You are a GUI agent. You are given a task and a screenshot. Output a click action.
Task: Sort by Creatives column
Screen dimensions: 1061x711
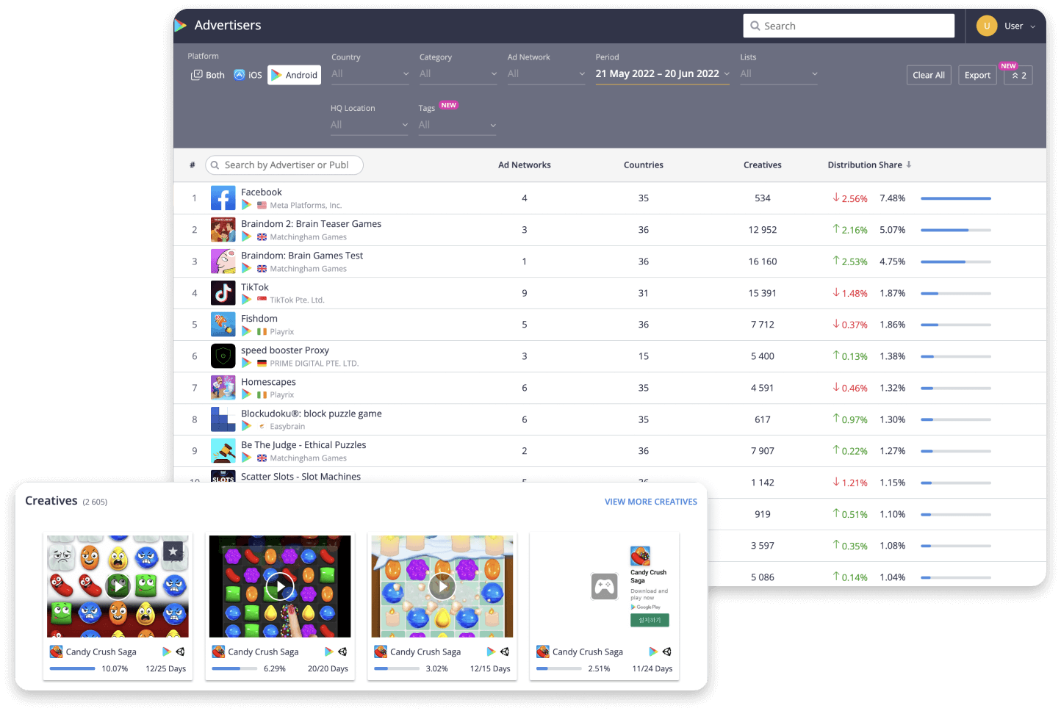tap(763, 165)
